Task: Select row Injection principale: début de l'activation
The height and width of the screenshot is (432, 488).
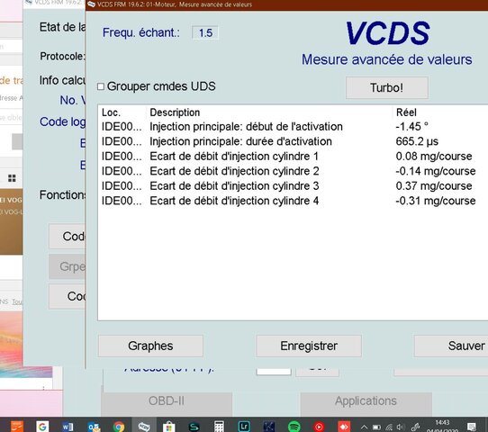Action: 294,127
